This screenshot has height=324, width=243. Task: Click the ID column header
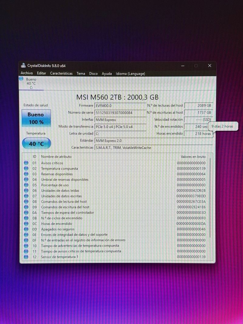34,157
